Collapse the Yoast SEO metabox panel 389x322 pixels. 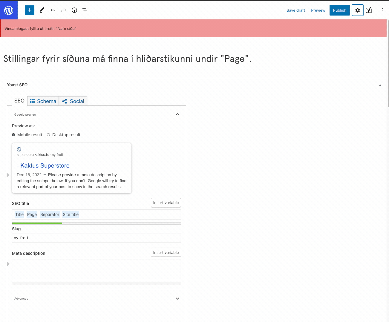[380, 85]
